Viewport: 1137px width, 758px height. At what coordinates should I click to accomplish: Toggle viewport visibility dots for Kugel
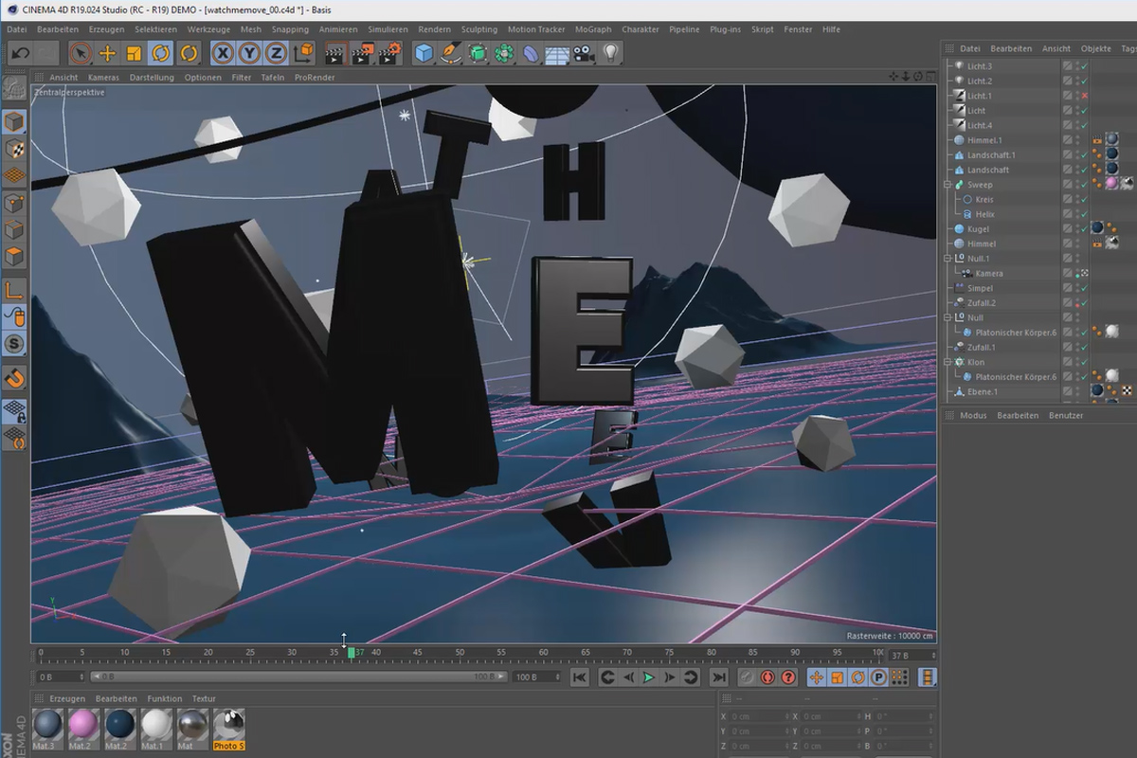(1075, 227)
